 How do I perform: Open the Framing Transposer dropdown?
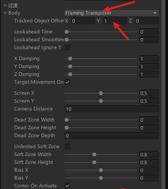[111, 13]
